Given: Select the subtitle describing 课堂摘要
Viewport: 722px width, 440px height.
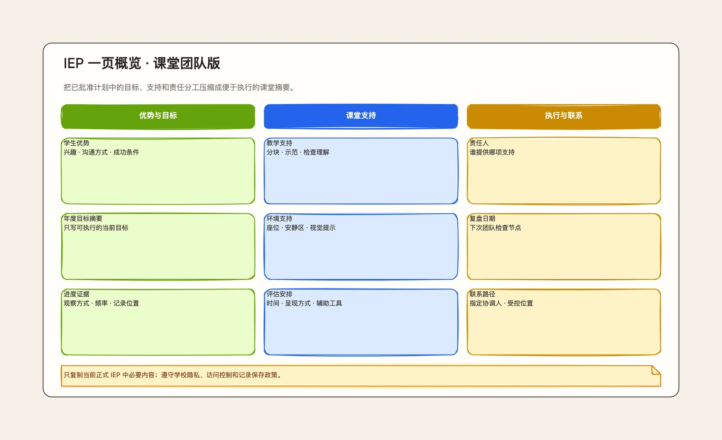Looking at the screenshot, I should (x=180, y=87).
